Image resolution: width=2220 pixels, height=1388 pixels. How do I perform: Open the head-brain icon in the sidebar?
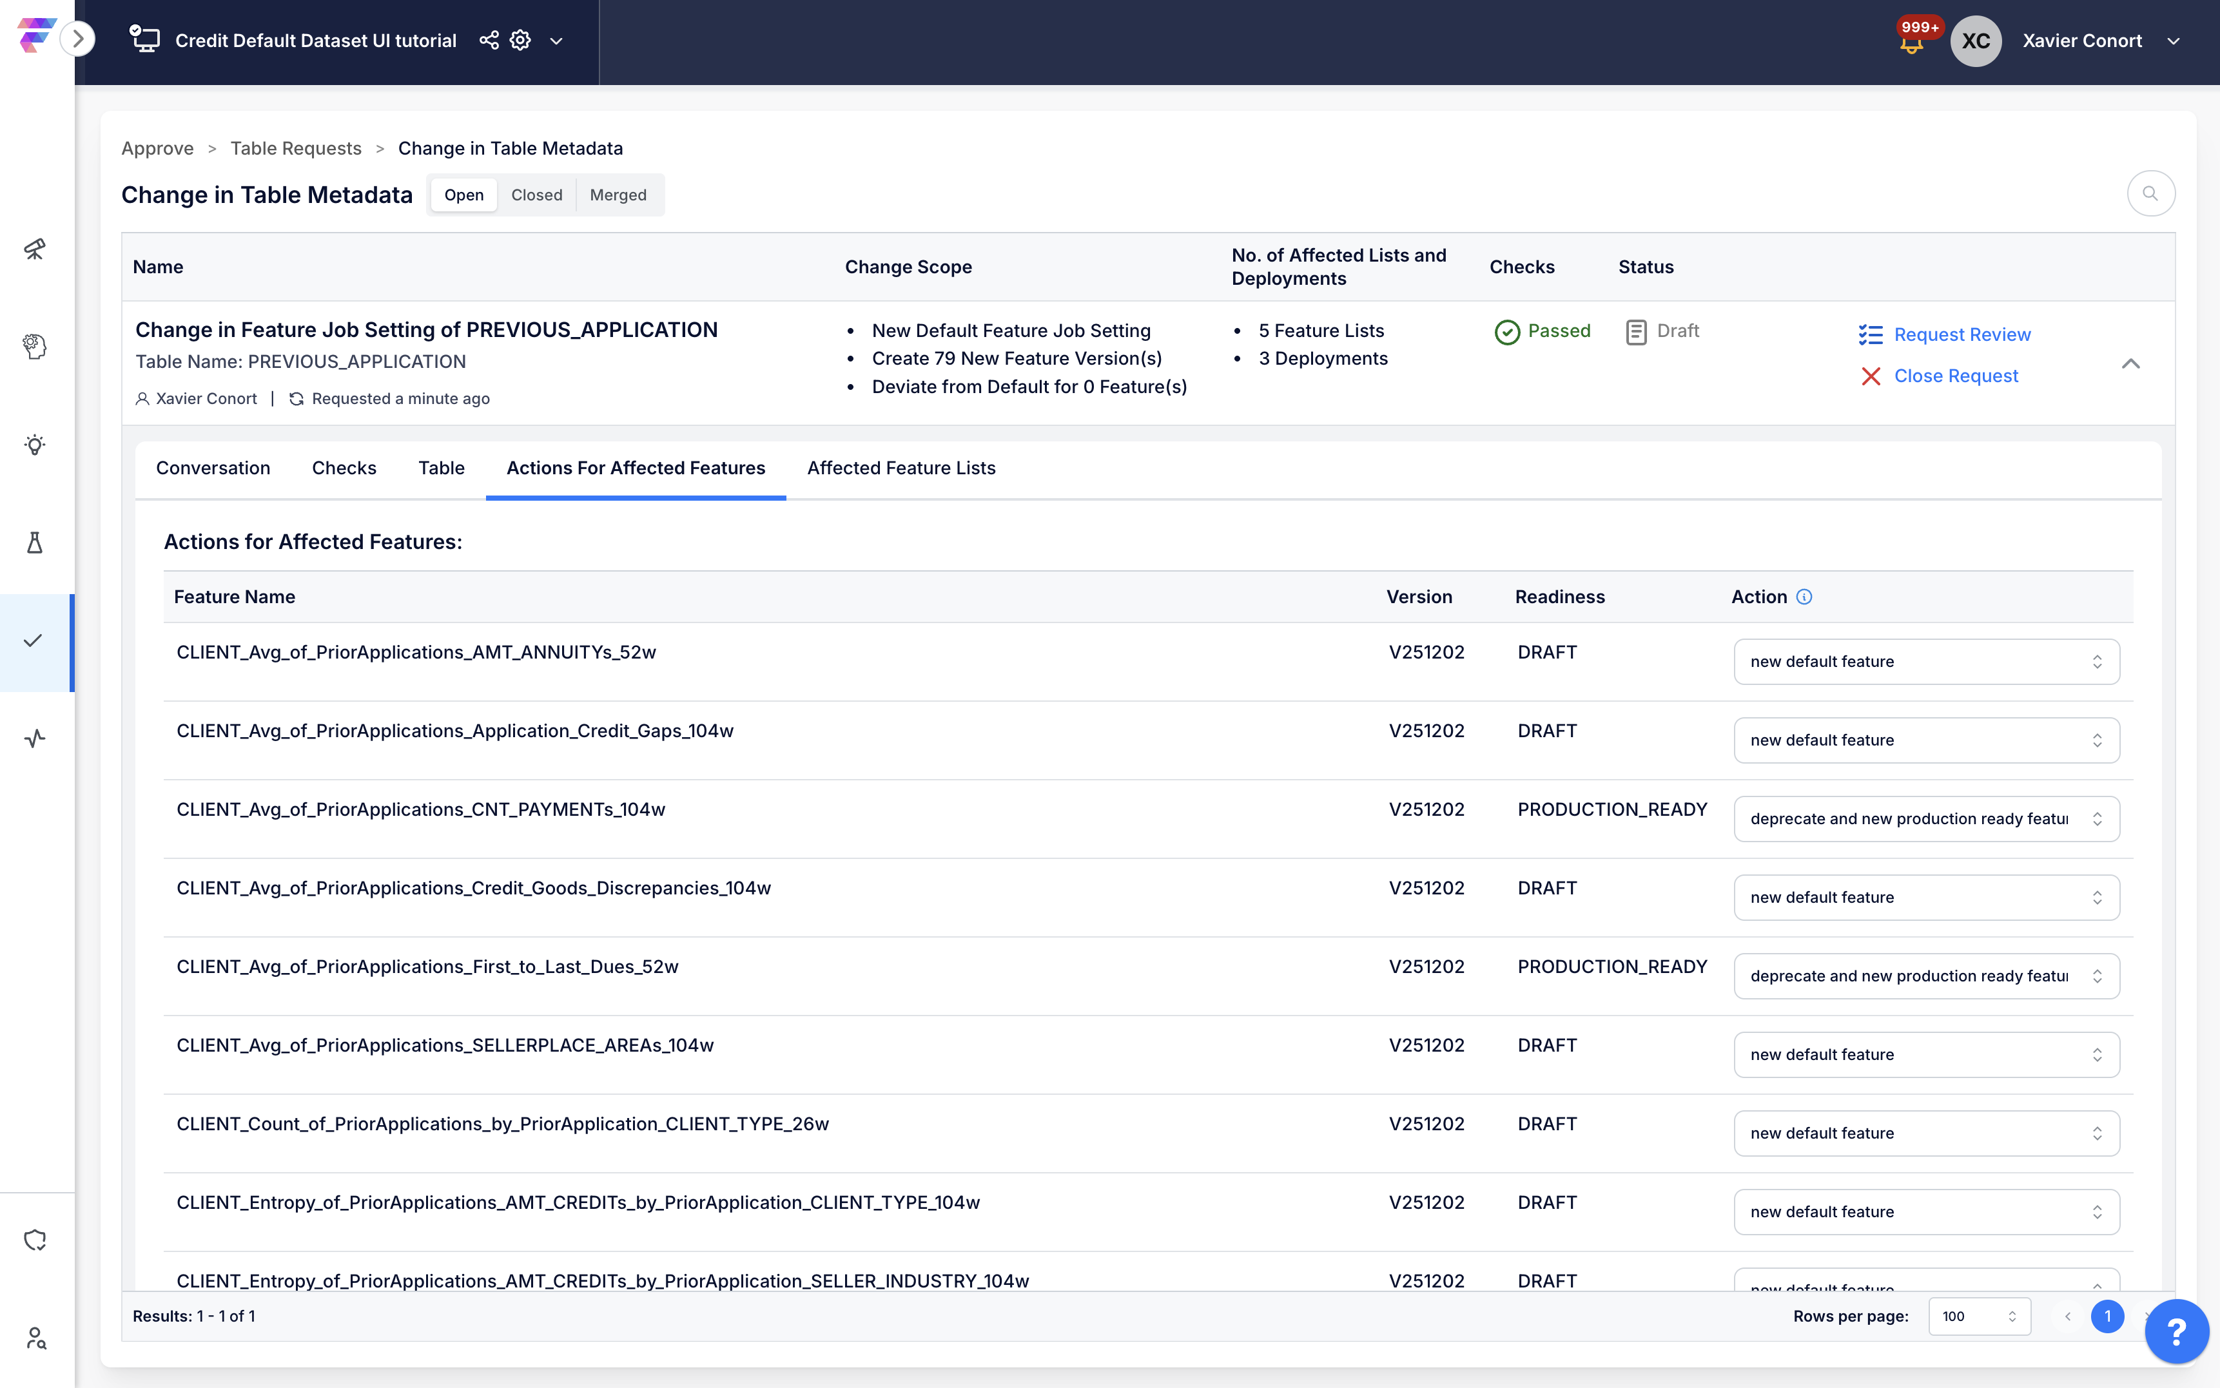[x=35, y=347]
